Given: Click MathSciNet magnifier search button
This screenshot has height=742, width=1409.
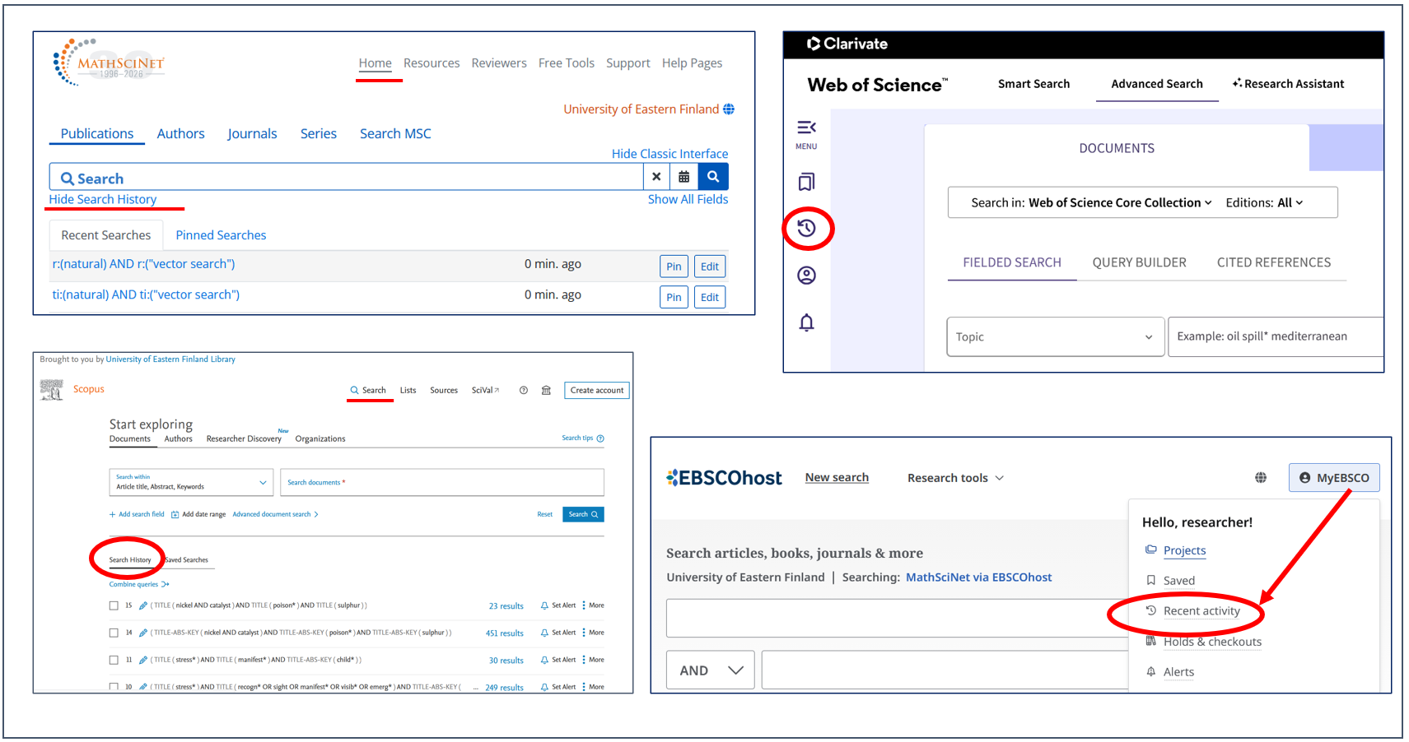Looking at the screenshot, I should point(713,177).
